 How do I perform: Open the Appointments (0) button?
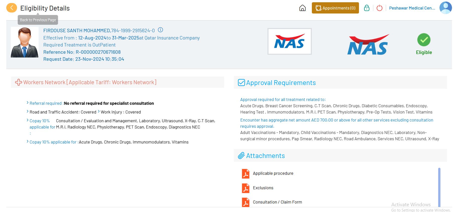[x=335, y=8]
